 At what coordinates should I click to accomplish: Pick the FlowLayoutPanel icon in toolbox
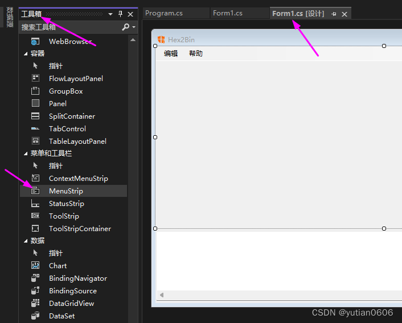[x=35, y=78]
